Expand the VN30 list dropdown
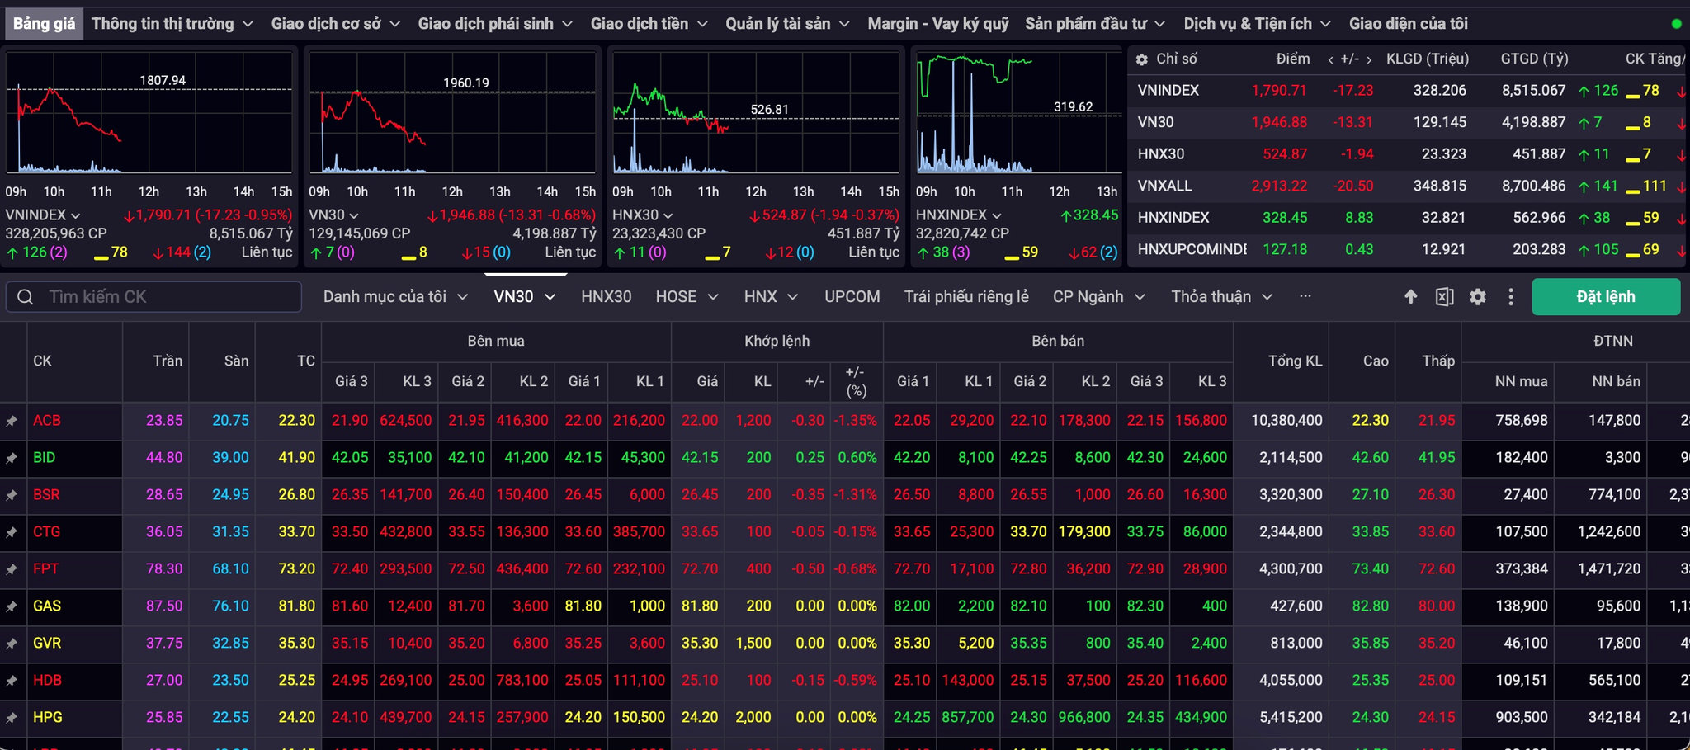1690x750 pixels. 525,297
